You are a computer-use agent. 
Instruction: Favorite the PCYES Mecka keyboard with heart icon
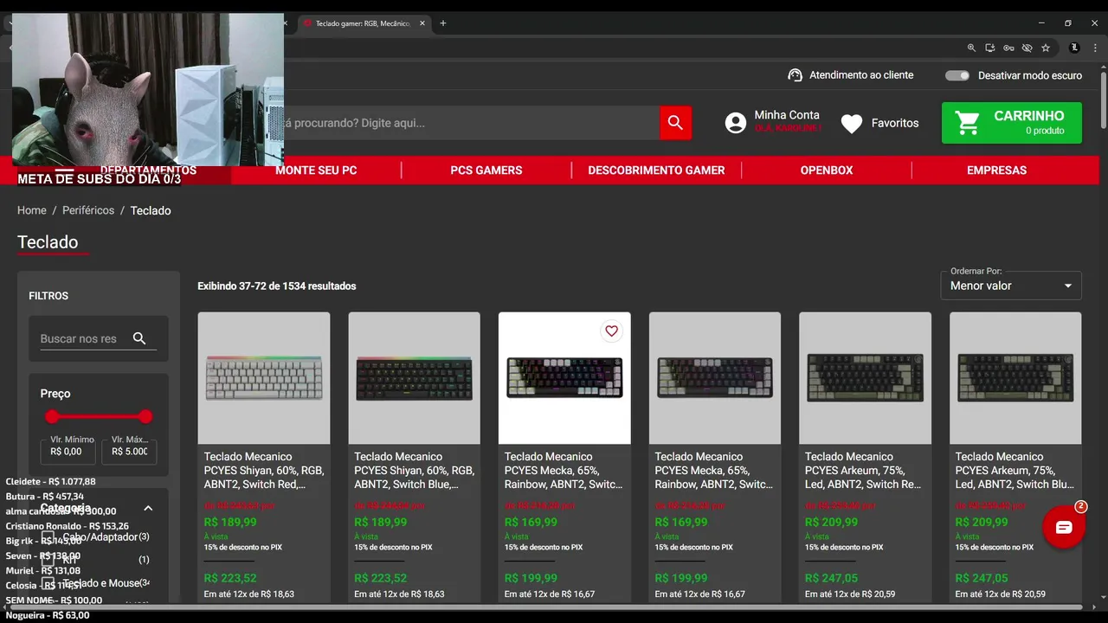click(611, 331)
